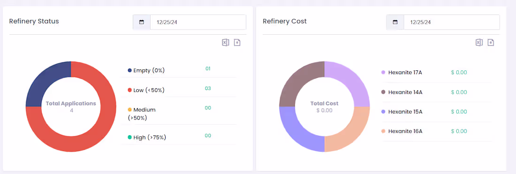Click the Refinery Cost date field
This screenshot has width=516, height=174.
[451, 23]
